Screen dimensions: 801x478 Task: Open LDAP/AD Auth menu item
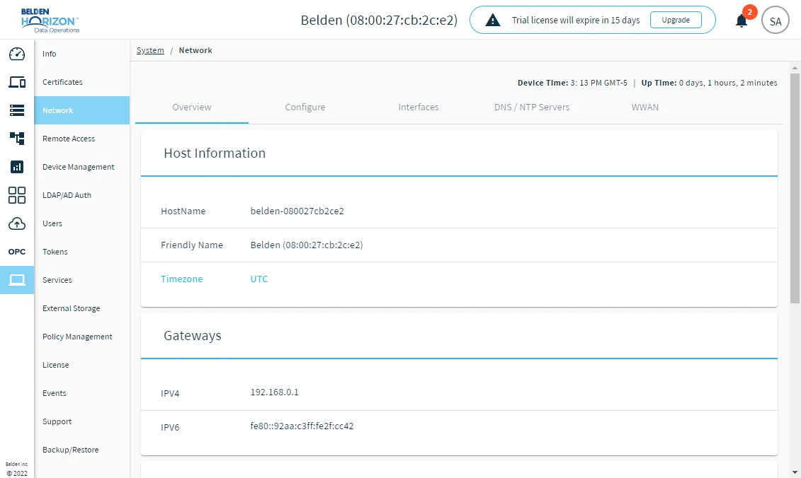81,195
